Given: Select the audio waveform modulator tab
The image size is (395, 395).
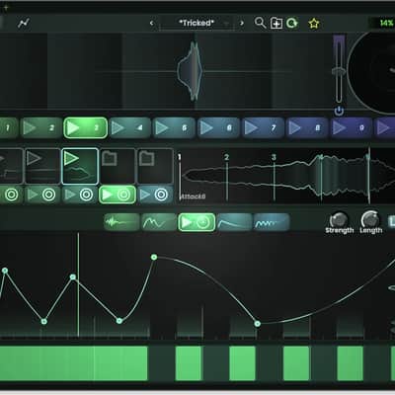Looking at the screenshot, I should 121,223.
